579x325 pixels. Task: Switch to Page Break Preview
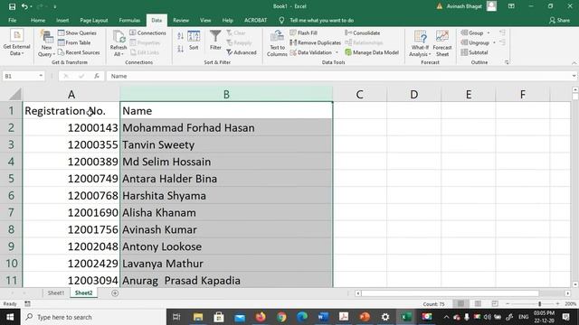pyautogui.click(x=495, y=303)
